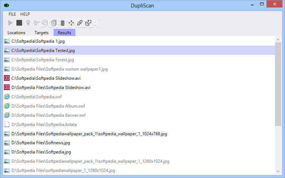Screen dimensions: 285x178
Task: Select D:\Softpedia Files\Softnews.jpg row
Action: [139, 143]
